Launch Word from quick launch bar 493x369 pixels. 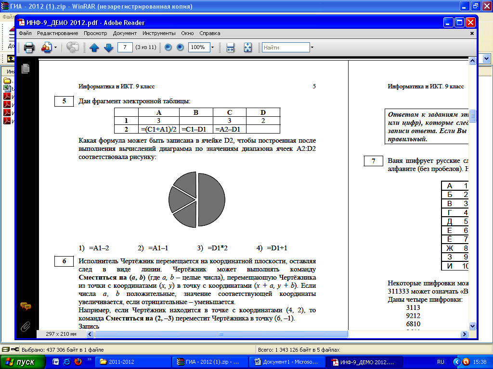[56, 362]
